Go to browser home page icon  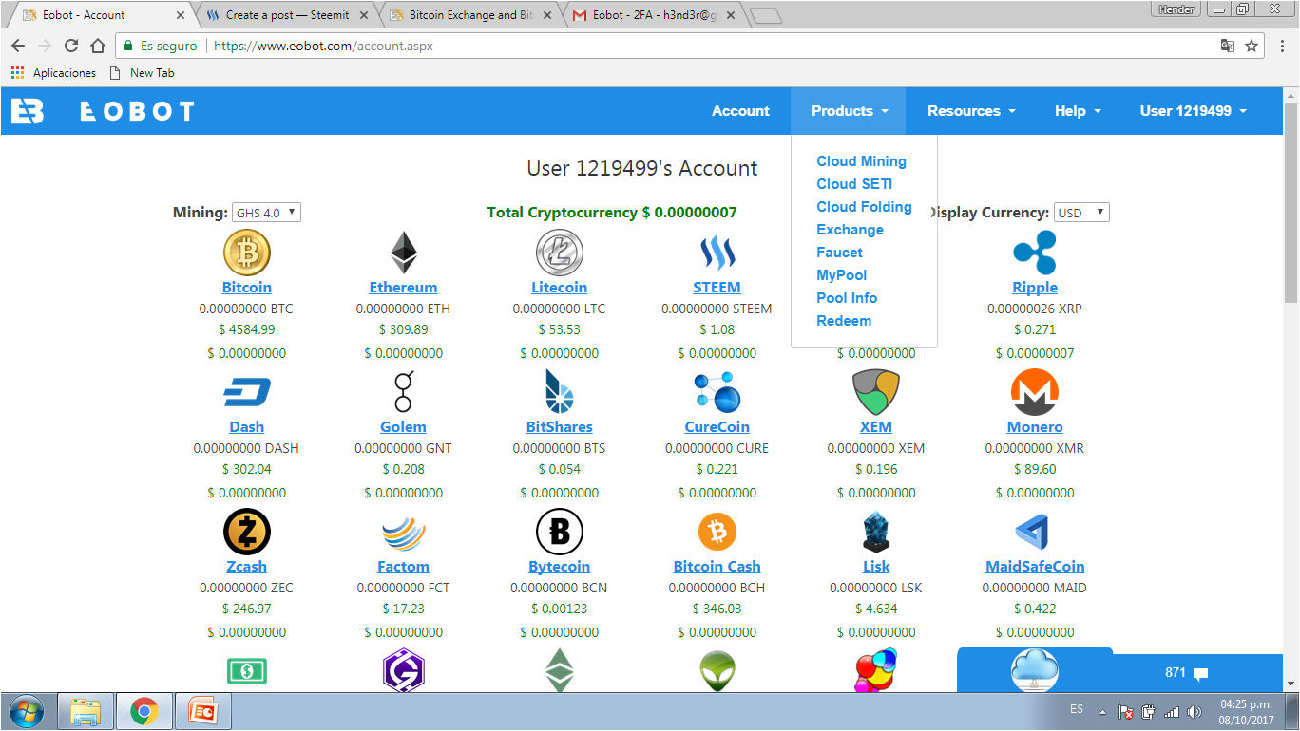point(98,46)
